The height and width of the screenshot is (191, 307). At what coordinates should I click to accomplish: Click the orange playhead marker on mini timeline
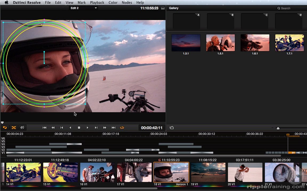(288, 135)
